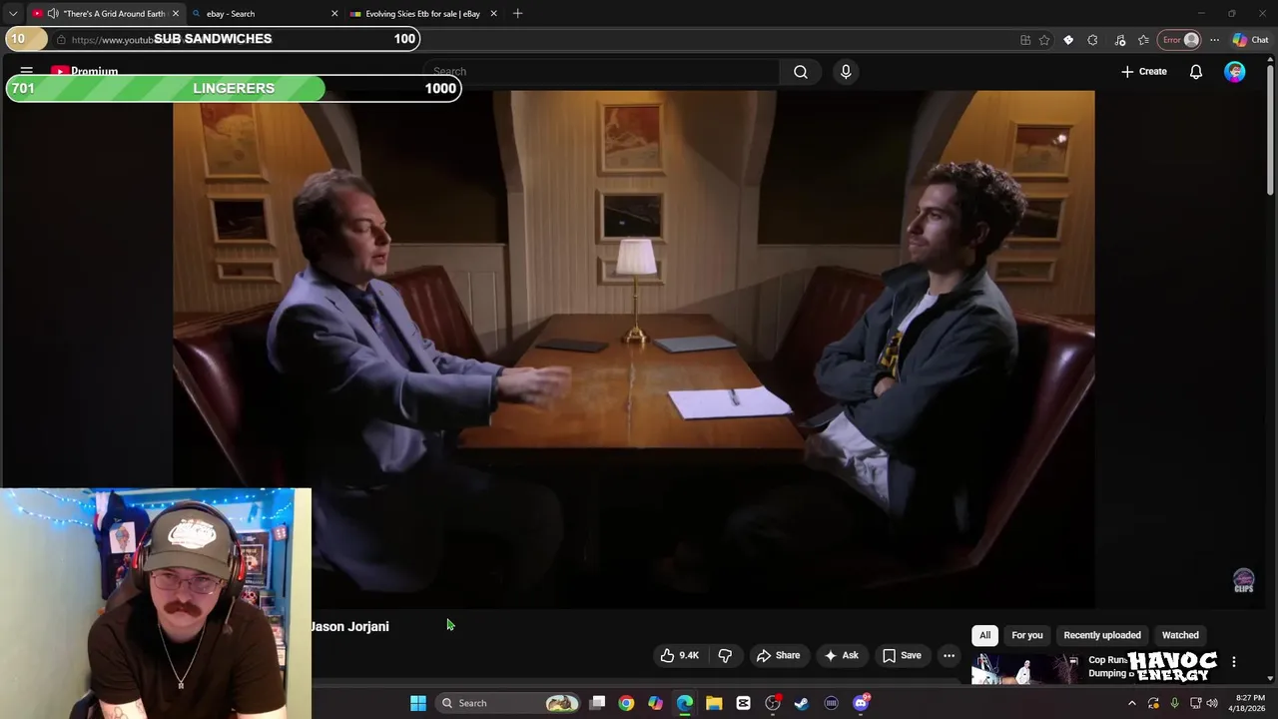Open Copilot Chat in browser toolbar
Image resolution: width=1278 pixels, height=719 pixels.
pos(1250,40)
